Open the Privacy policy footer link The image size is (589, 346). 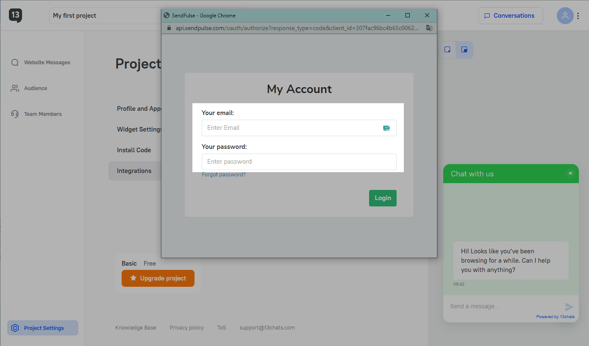tap(187, 328)
